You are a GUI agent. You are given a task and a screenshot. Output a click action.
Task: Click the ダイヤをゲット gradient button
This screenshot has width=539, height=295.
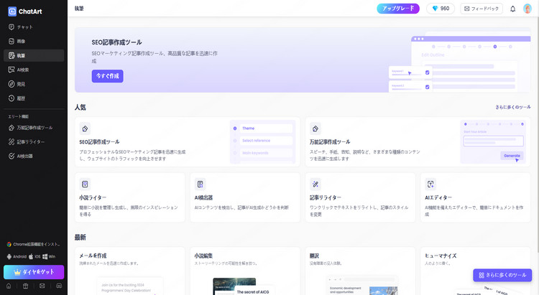tap(34, 272)
